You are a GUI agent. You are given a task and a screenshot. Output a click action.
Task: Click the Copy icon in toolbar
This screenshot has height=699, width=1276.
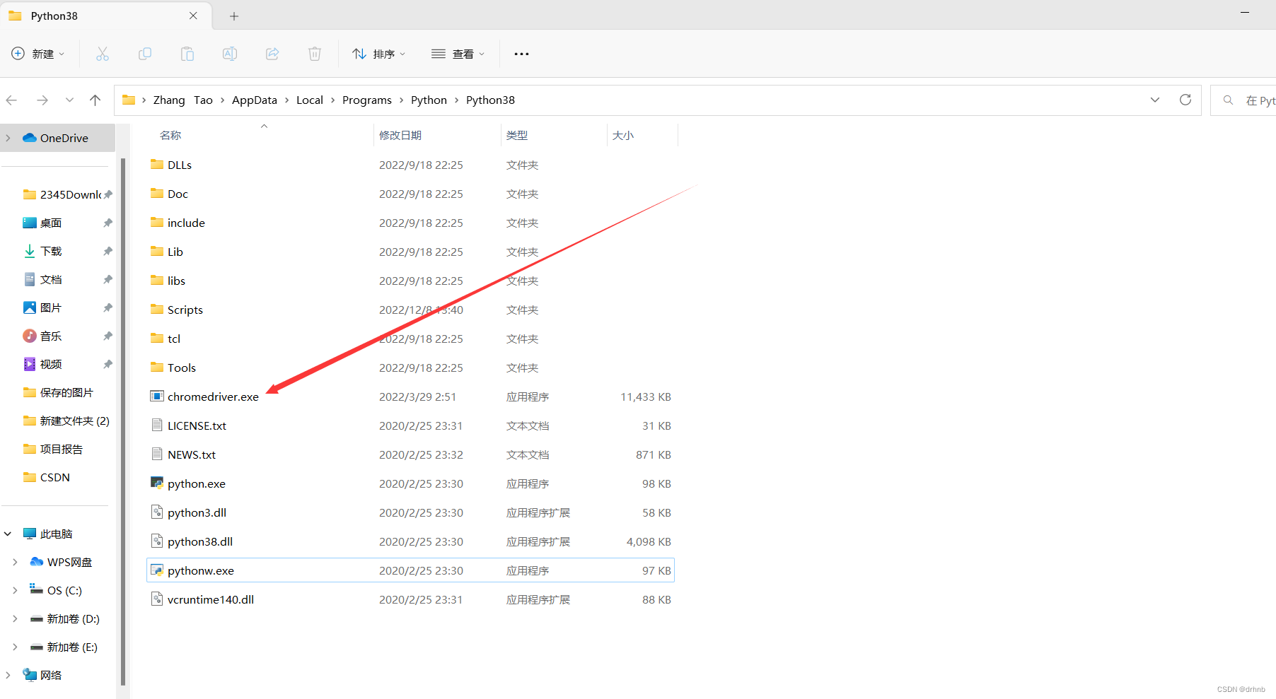(x=145, y=54)
